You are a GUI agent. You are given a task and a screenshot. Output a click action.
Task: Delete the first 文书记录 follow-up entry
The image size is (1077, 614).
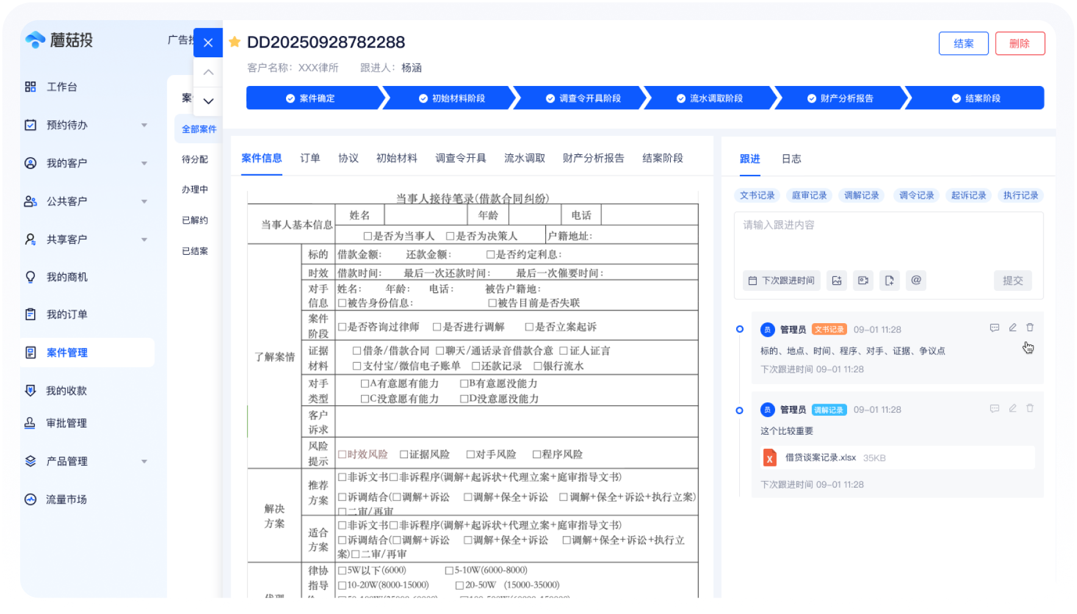[1030, 328]
